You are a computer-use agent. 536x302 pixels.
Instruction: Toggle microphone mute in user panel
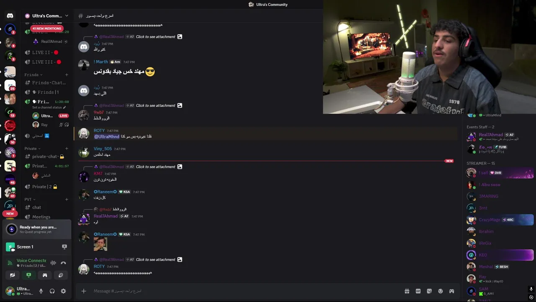pyautogui.click(x=41, y=291)
